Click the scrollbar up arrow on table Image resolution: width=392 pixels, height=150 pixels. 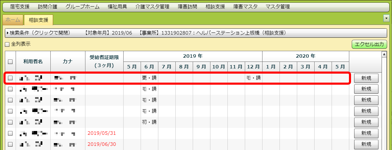[x=384, y=54]
